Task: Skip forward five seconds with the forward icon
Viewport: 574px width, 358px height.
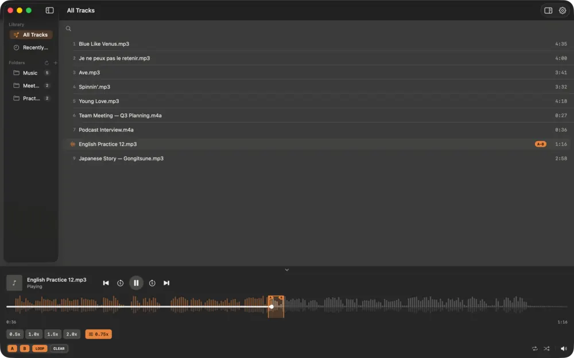Action: pyautogui.click(x=152, y=283)
